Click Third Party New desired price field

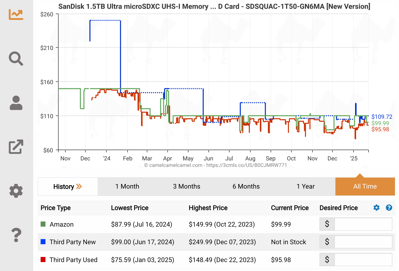(x=363, y=242)
